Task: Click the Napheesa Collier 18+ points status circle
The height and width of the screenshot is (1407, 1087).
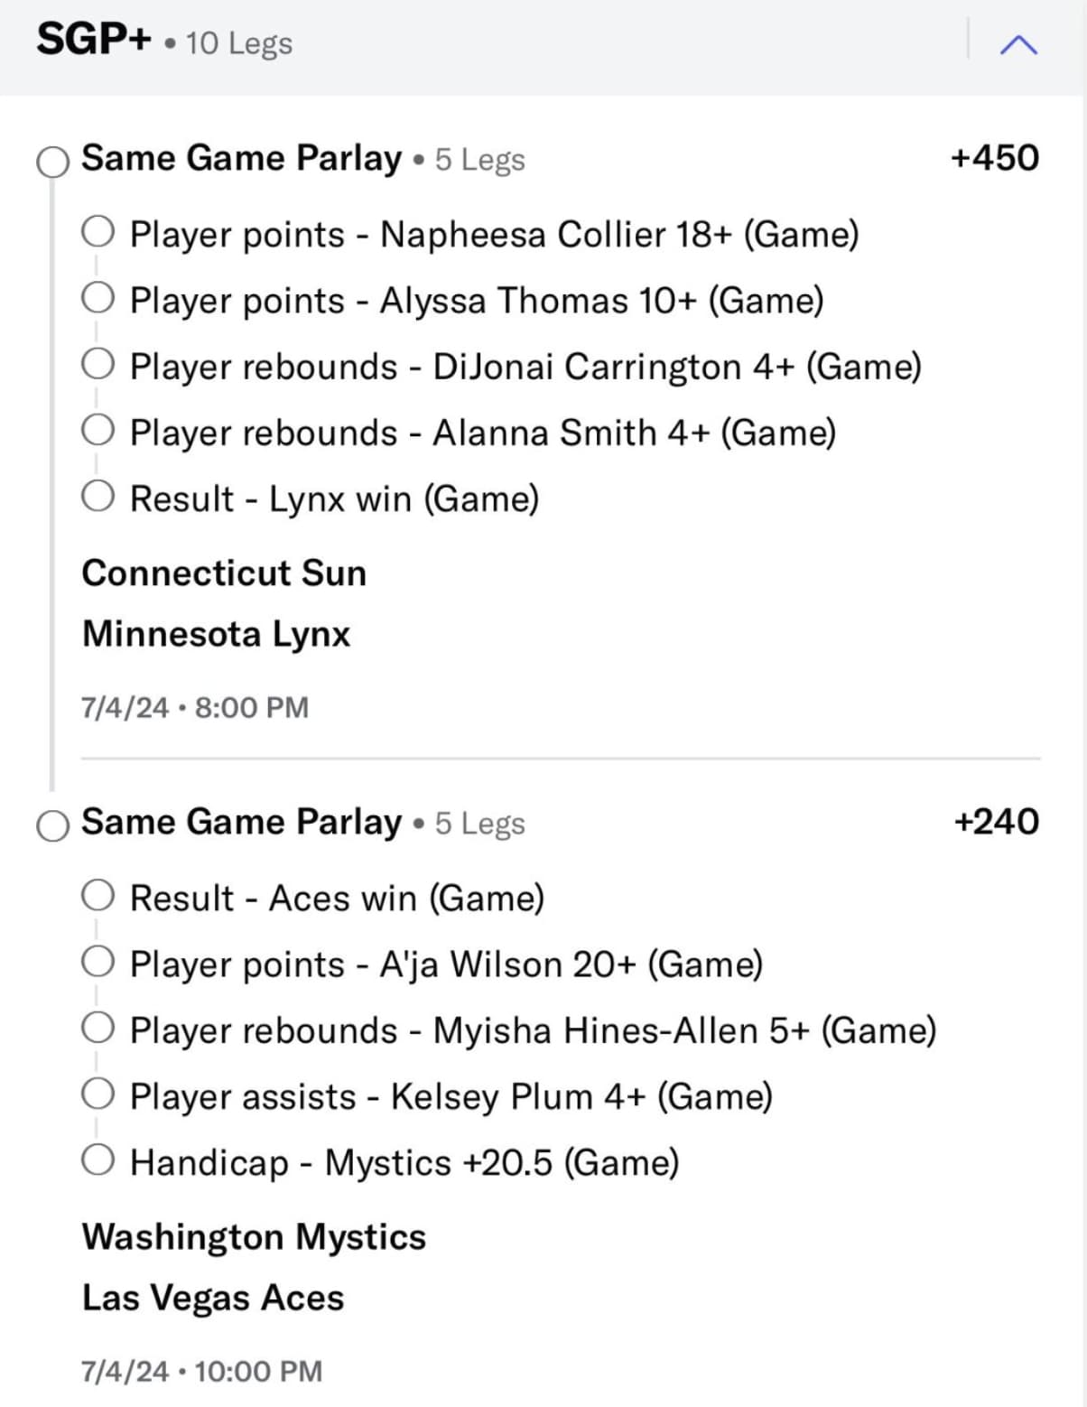Action: tap(98, 231)
